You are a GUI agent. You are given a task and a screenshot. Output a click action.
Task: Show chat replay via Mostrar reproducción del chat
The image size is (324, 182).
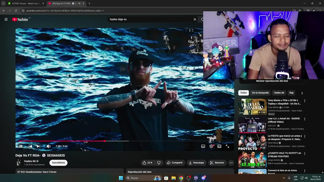click(272, 81)
